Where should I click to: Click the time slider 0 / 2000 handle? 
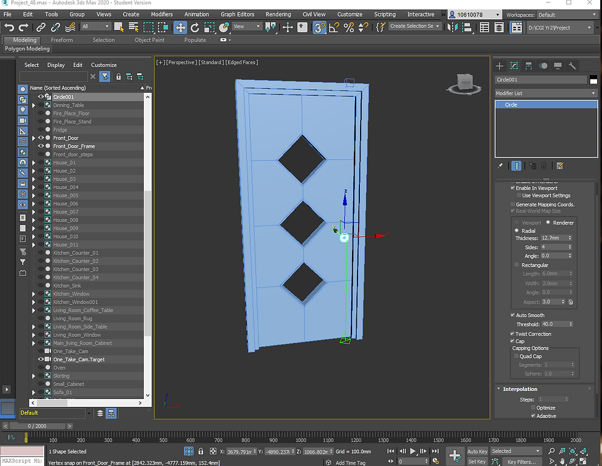(x=37, y=425)
